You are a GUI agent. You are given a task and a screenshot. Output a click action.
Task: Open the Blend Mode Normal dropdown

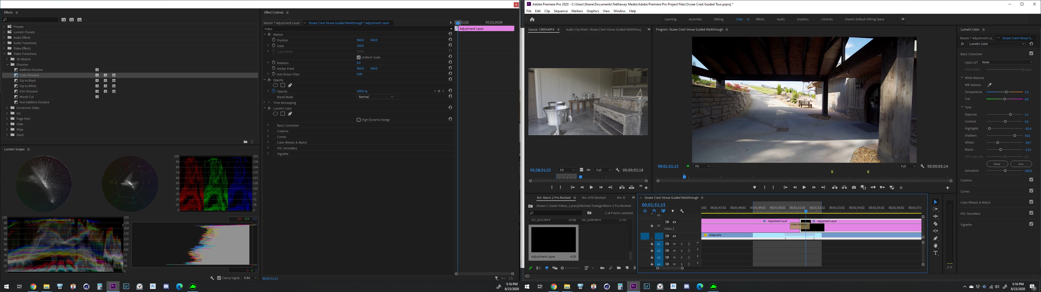coord(376,97)
